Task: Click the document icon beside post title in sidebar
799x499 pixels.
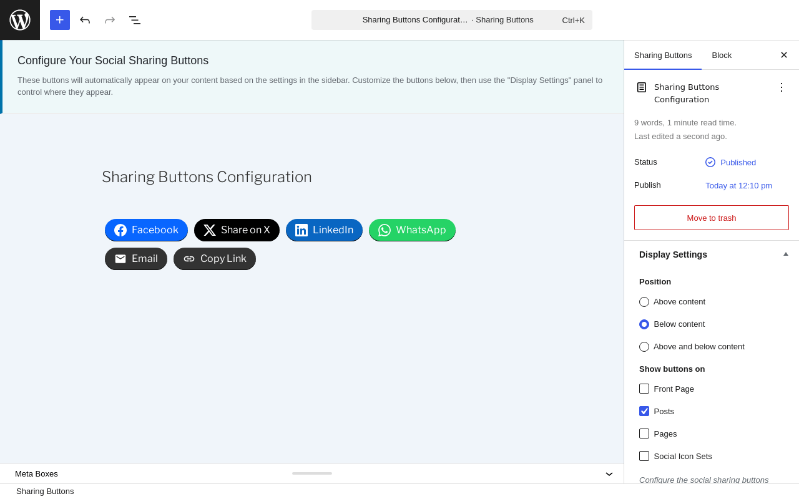Action: pyautogui.click(x=642, y=87)
